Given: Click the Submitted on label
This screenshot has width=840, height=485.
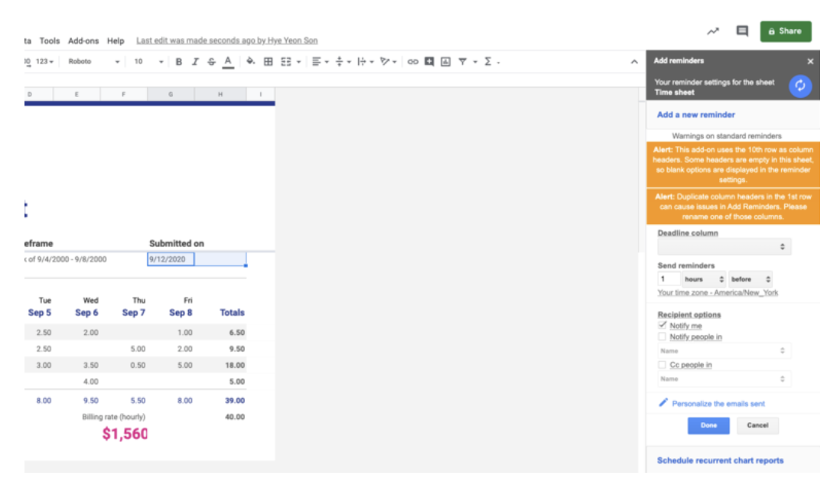Looking at the screenshot, I should tap(176, 243).
